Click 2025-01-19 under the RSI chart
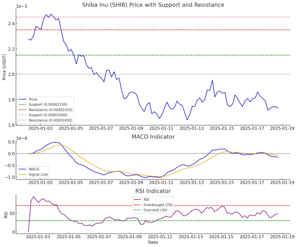Screen dimensions: 297x247 [x=282, y=237]
